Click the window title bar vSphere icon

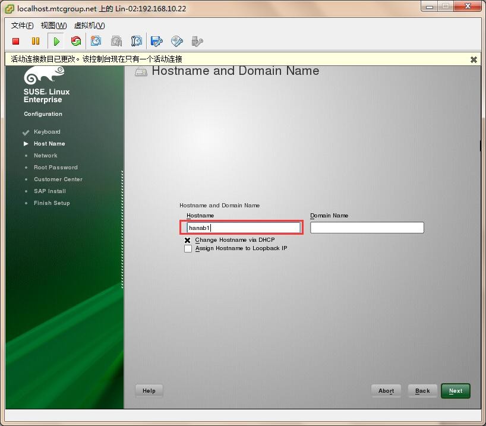10,8
